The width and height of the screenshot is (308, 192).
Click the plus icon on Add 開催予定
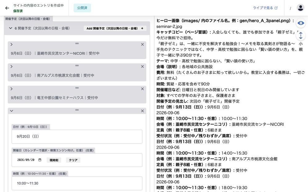[142, 28]
